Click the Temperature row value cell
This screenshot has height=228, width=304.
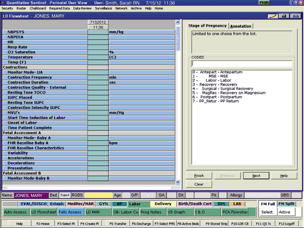[x=98, y=57]
